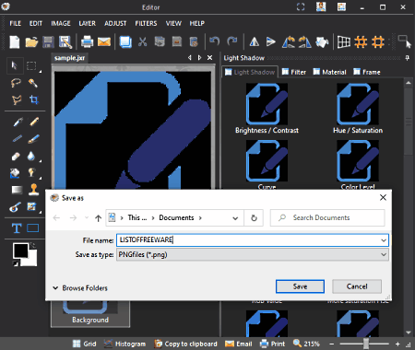Pick the Paint Bucket fill tool
This screenshot has height=350, width=415.
point(15,173)
